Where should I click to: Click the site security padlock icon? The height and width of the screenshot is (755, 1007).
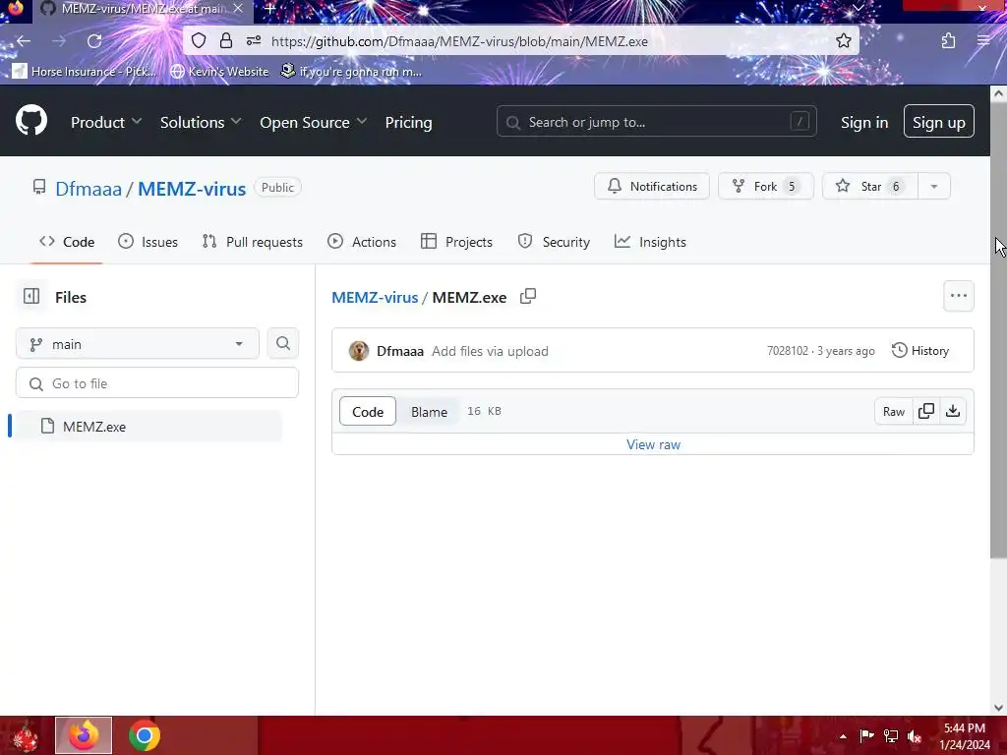point(226,41)
